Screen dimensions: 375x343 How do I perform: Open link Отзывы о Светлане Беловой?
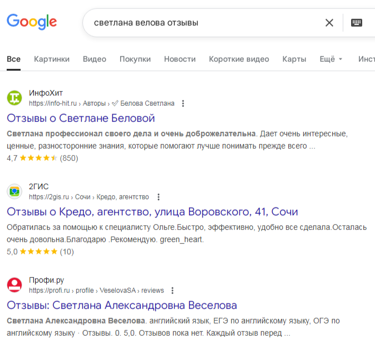[81, 118]
